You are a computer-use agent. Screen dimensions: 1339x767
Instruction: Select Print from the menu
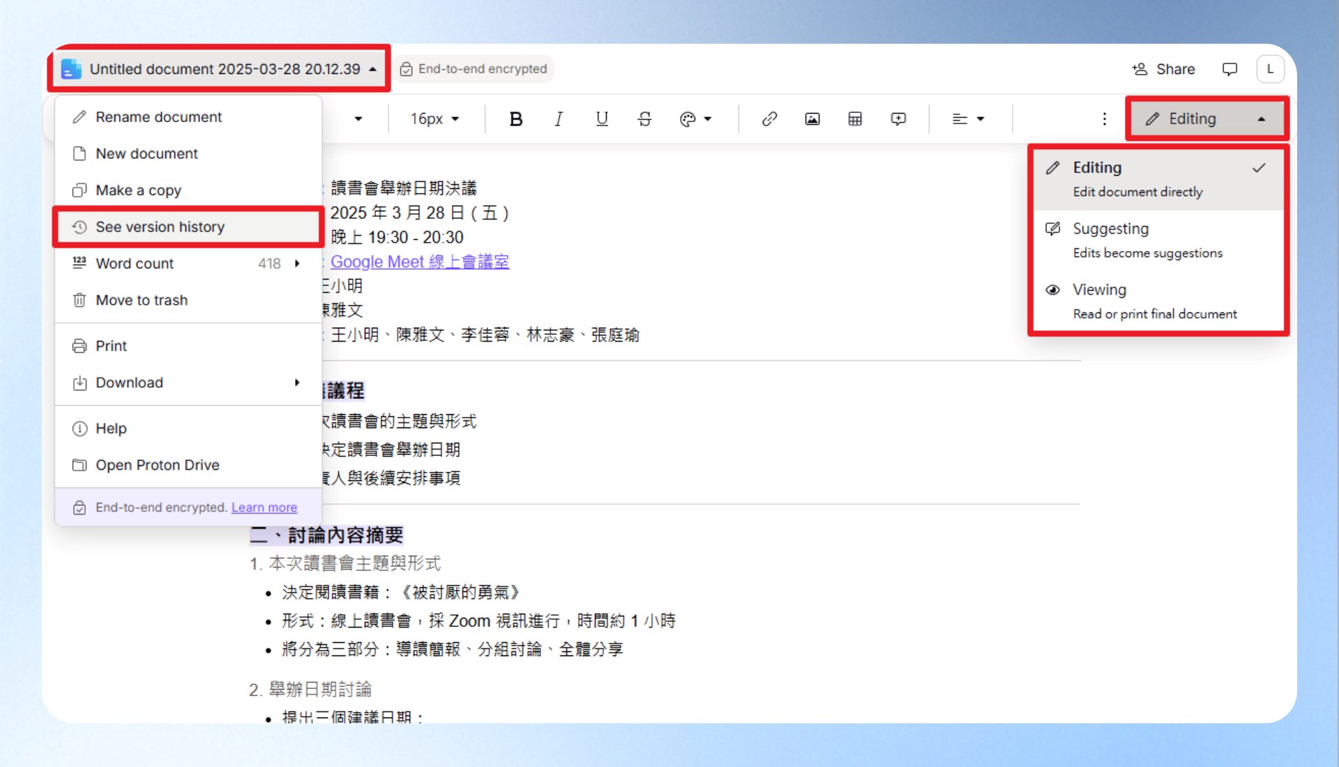tap(188, 346)
